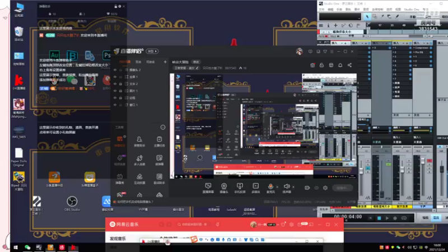Viewport: 448px width, 252px height.
Task: Select the Arrow tool in Studio One
Action: [367, 17]
